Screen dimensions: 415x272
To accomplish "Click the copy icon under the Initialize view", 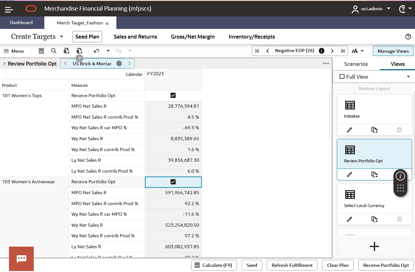I will pyautogui.click(x=374, y=130).
